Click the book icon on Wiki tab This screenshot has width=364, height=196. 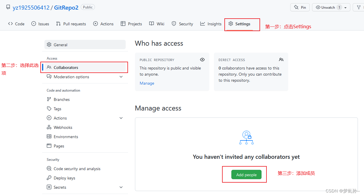click(152, 24)
